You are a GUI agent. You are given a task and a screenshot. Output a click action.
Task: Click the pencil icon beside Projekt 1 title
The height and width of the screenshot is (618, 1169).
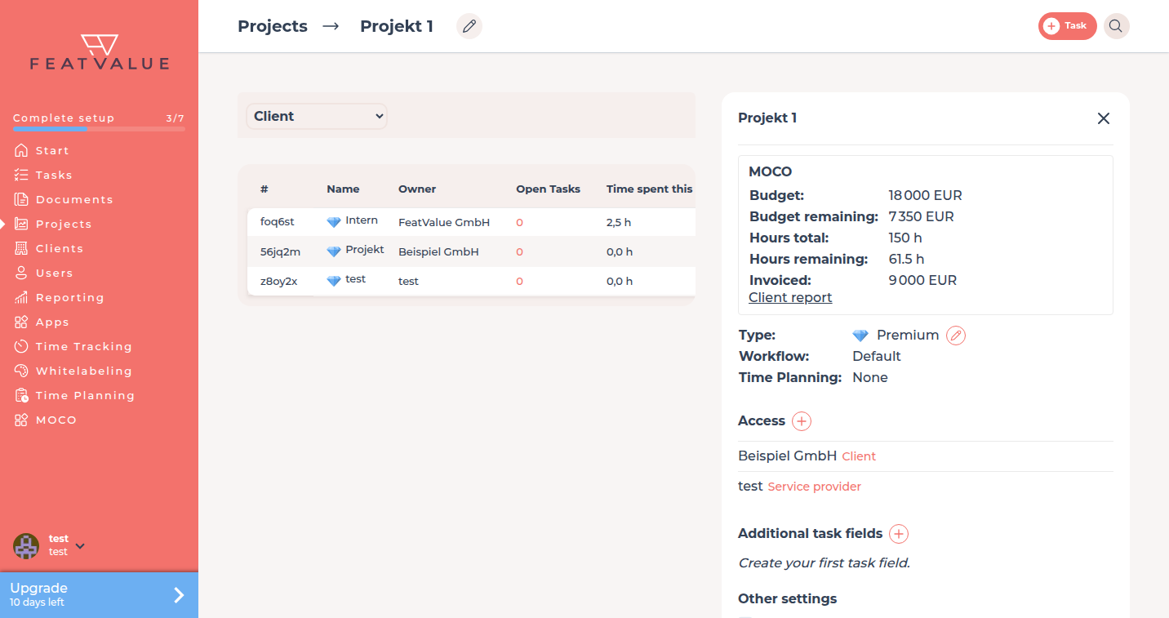(x=469, y=26)
